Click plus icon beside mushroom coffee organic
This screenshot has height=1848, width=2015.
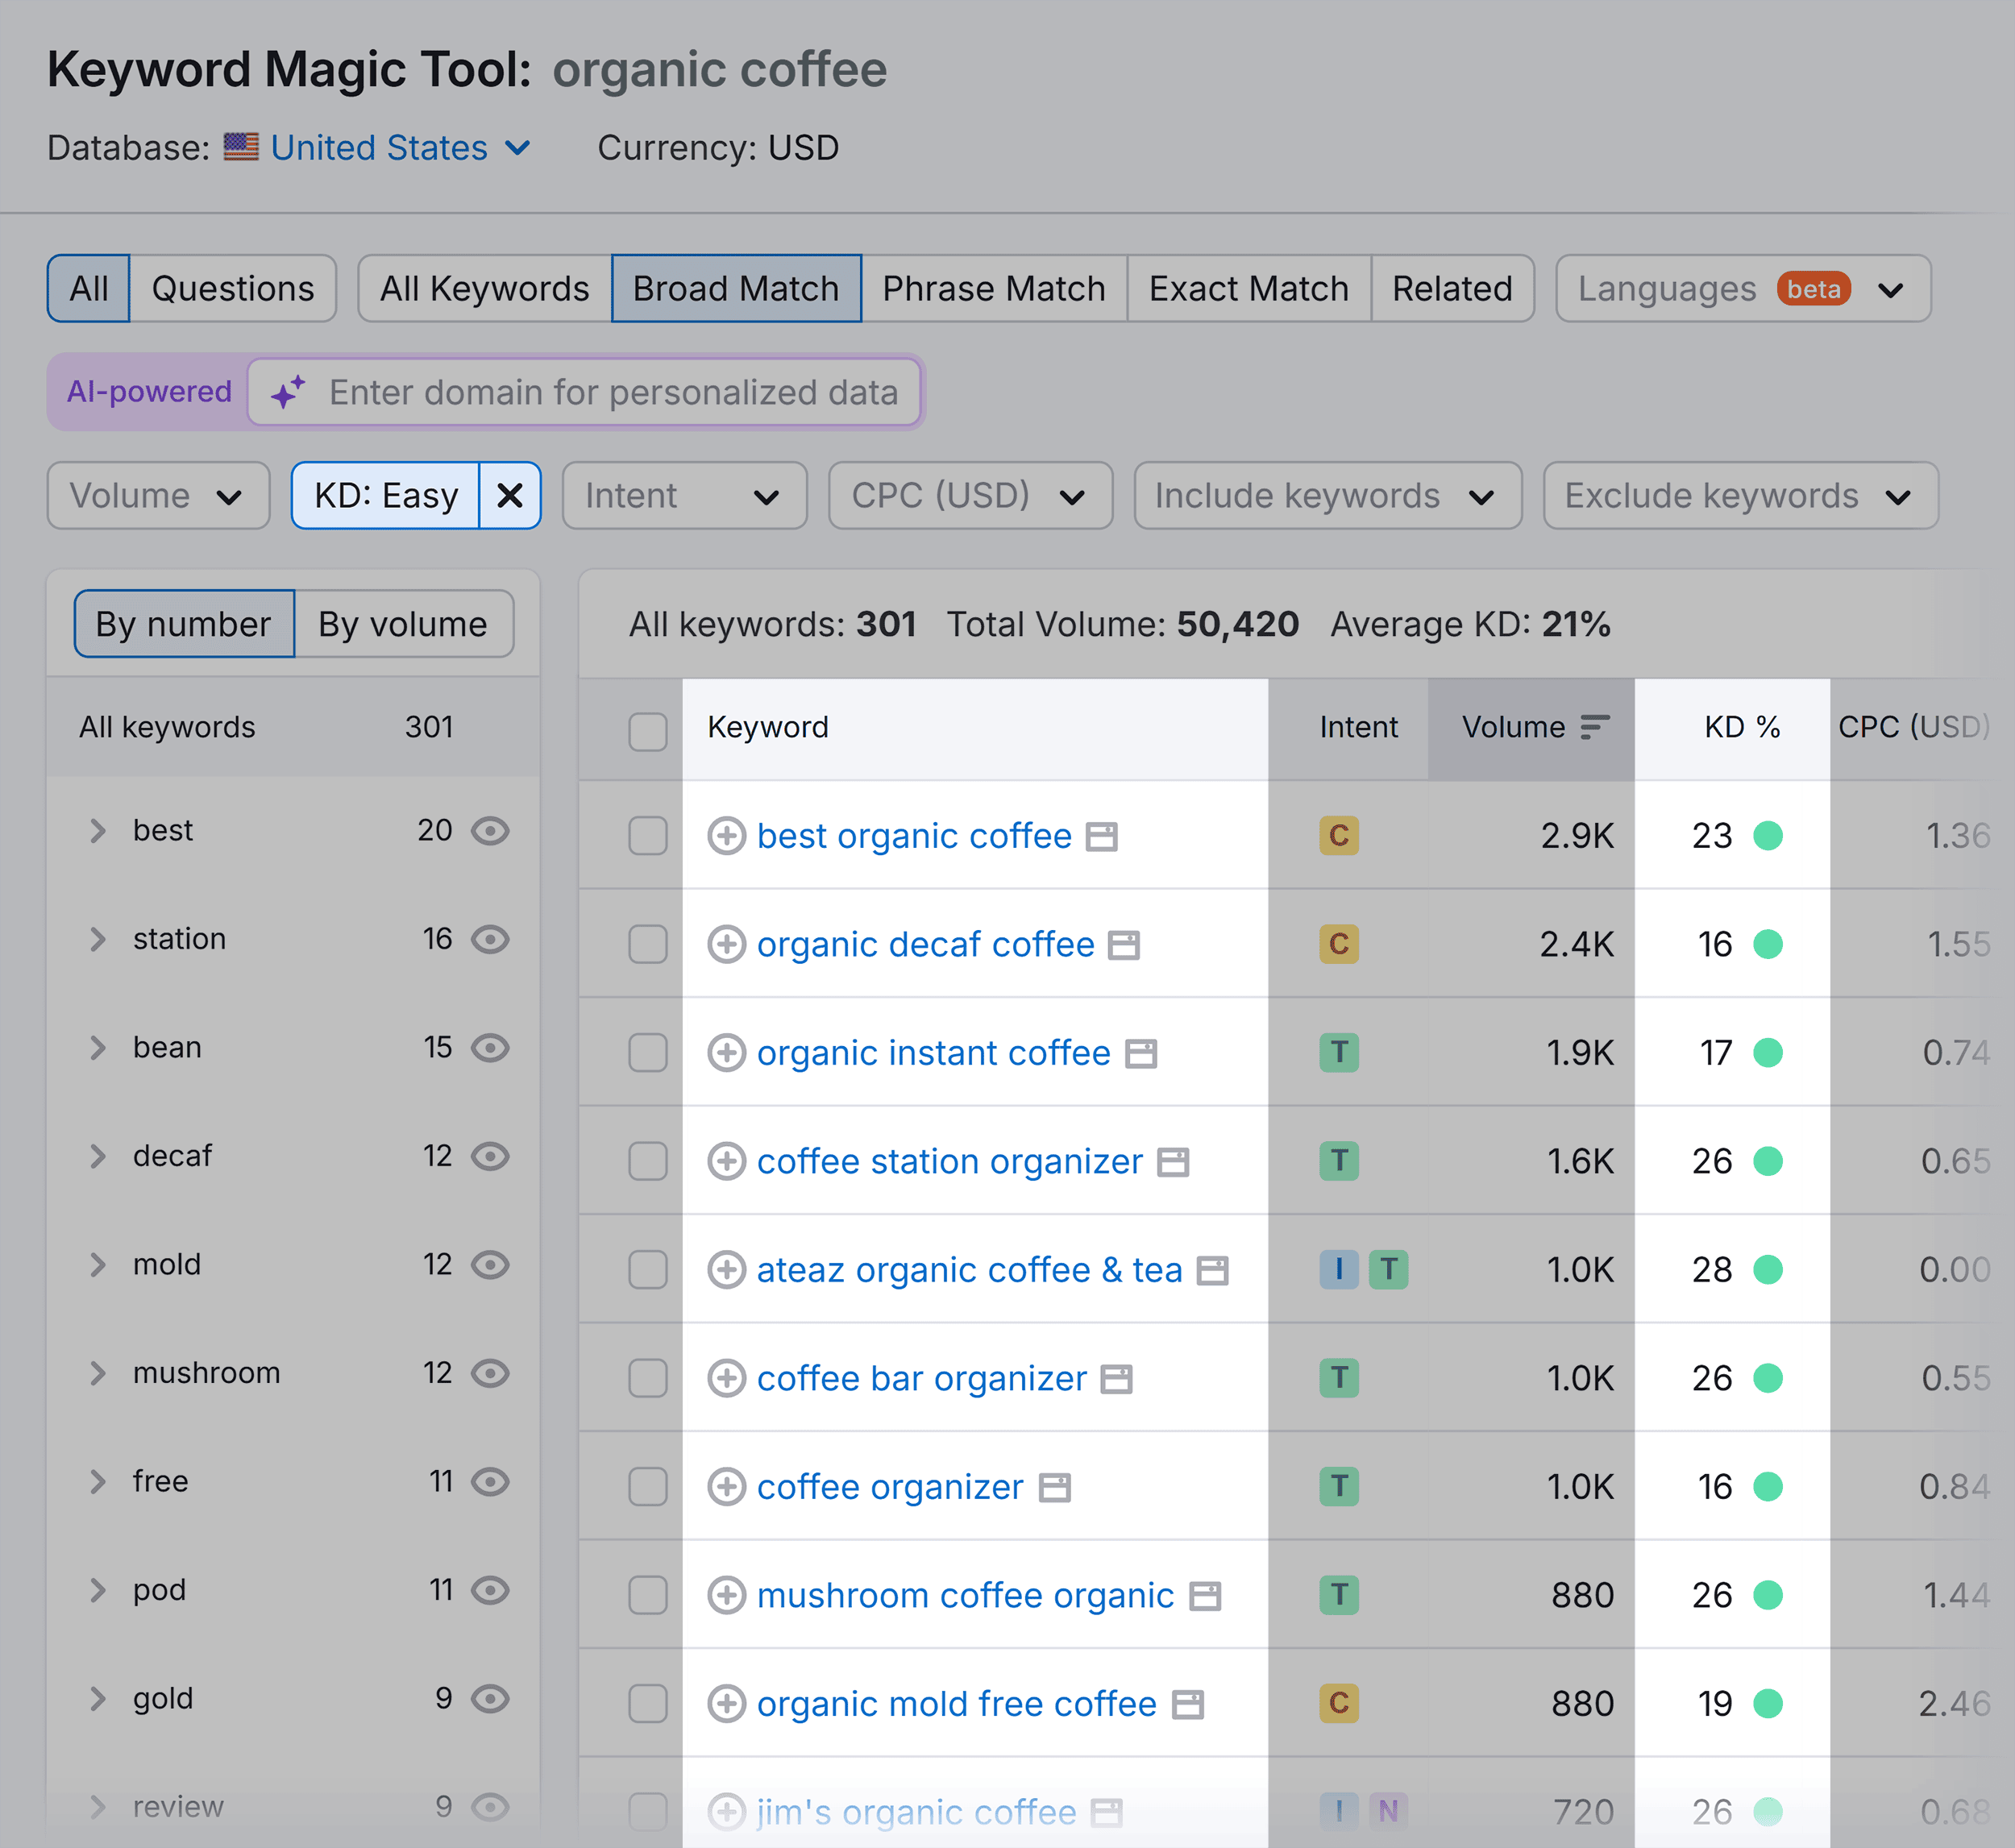[726, 1595]
